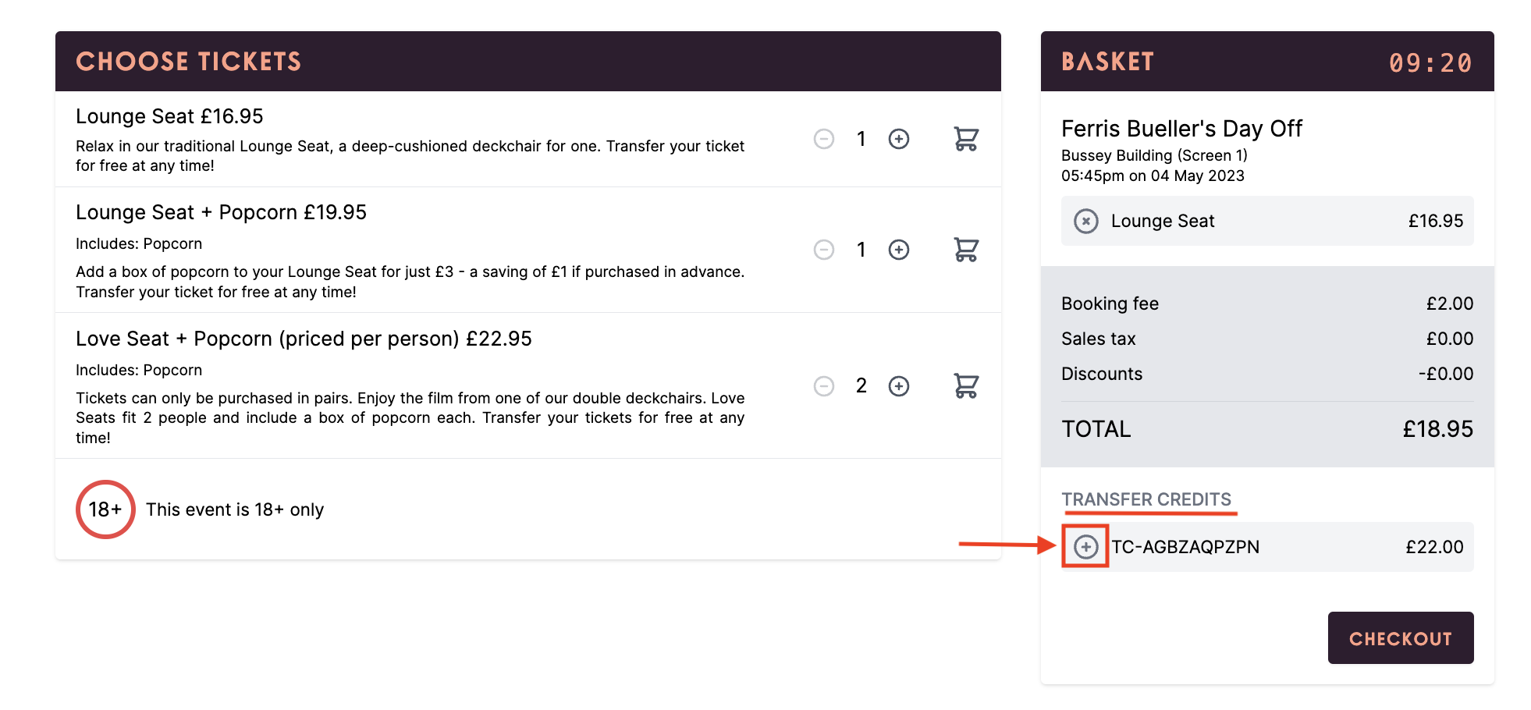
Task: Decrease Love Seat + Popcorn quantity
Action: (x=824, y=386)
